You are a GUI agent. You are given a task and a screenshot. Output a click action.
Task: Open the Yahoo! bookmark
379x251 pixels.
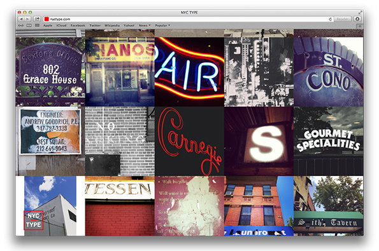click(x=129, y=25)
